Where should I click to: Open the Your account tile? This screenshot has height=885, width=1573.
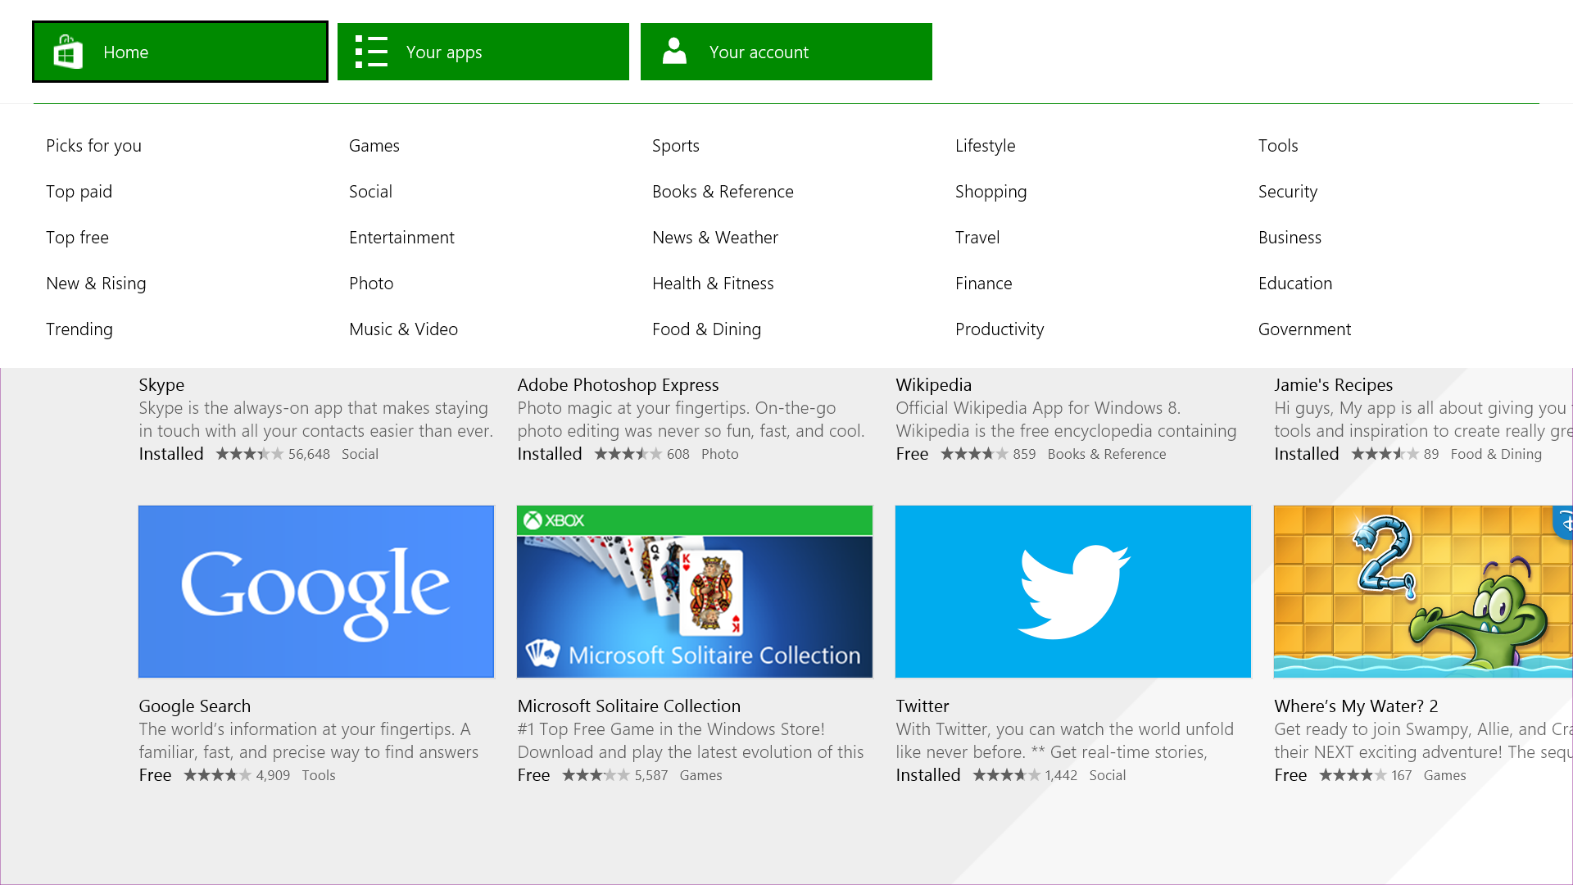coord(786,52)
